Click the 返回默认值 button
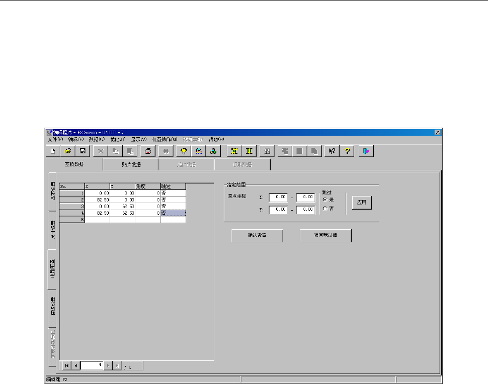 [x=326, y=235]
